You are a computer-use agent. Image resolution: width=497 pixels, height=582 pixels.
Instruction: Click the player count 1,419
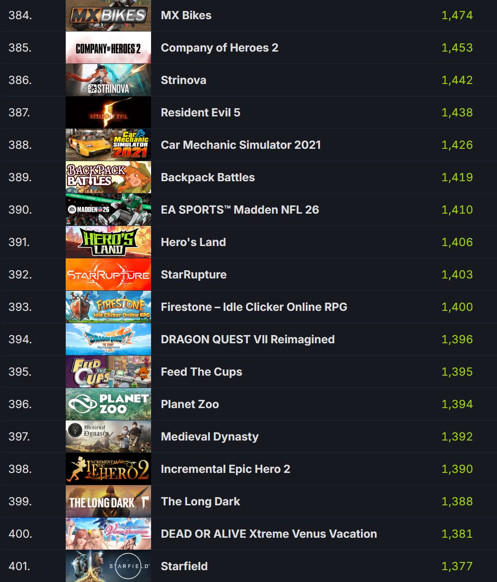(457, 178)
